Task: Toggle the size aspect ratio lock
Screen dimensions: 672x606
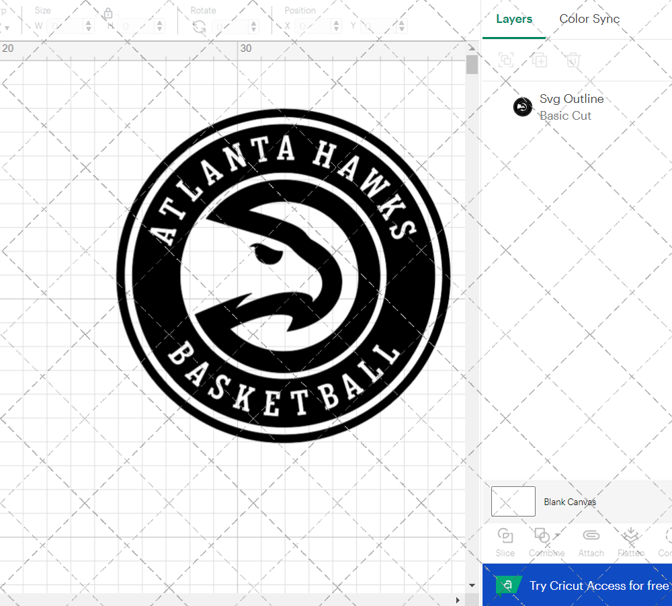Action: (x=108, y=13)
